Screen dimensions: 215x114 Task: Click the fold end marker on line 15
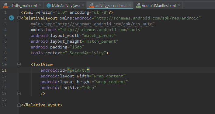[x=19, y=93]
